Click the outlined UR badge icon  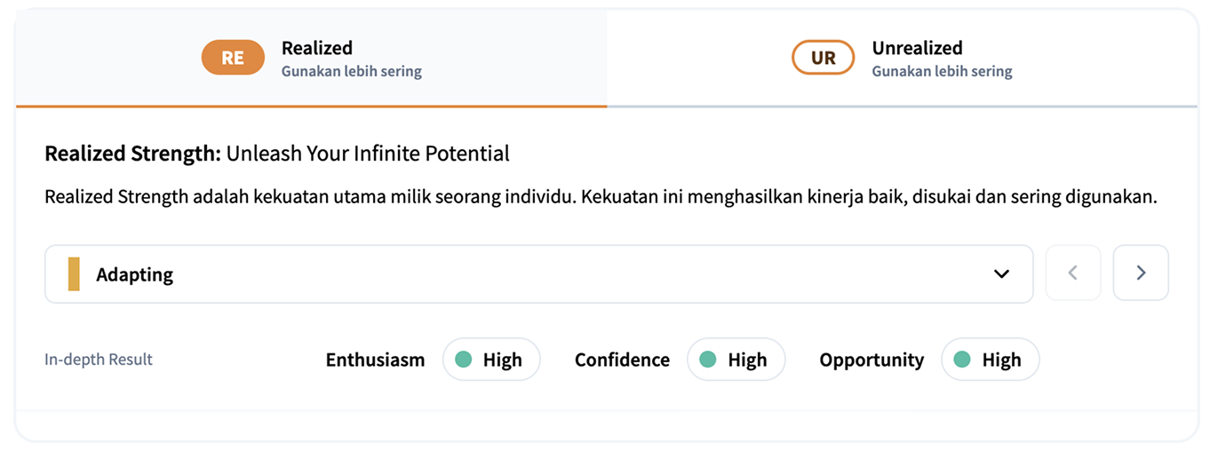point(823,58)
